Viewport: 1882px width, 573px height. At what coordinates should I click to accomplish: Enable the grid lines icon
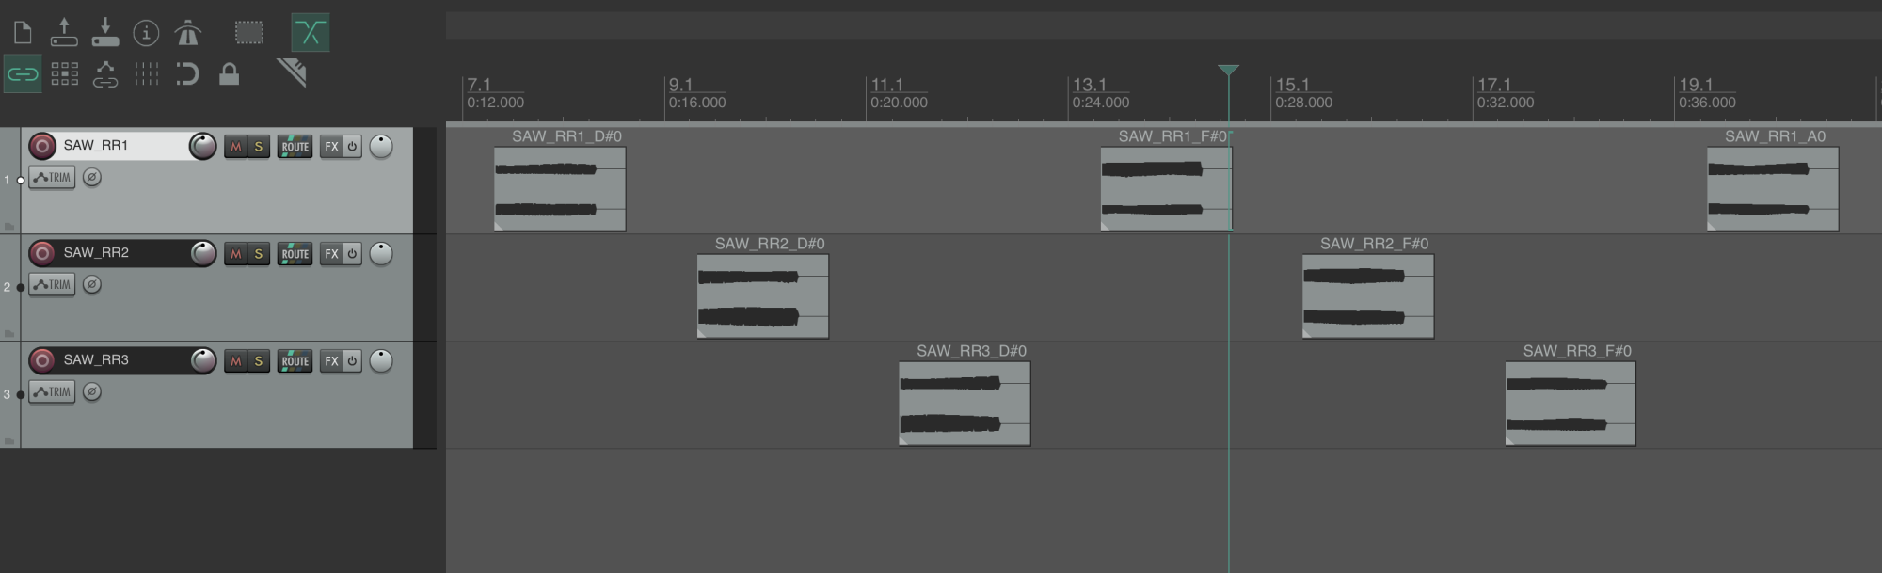[64, 73]
